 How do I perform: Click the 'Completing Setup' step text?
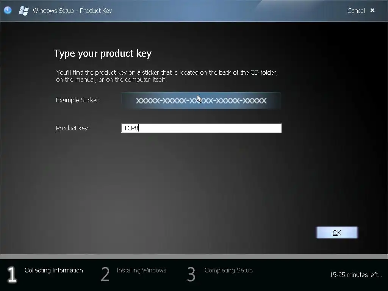228,270
